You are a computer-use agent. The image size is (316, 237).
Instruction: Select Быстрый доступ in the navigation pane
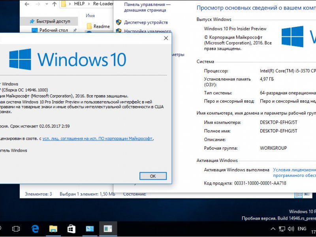(49, 21)
